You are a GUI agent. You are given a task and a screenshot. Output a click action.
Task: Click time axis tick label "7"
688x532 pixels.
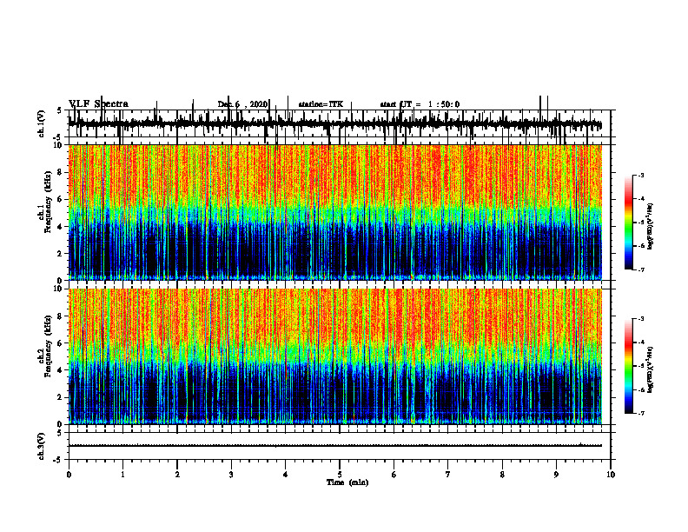[x=448, y=475]
